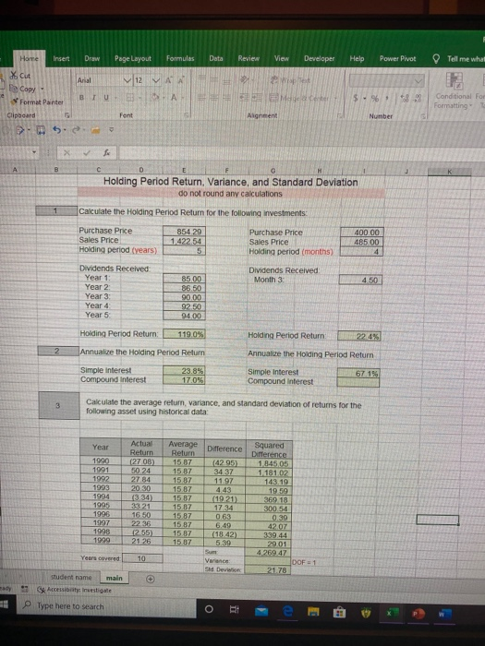The width and height of the screenshot is (485, 646).
Task: Select the student name sheet tab
Action: click(71, 577)
